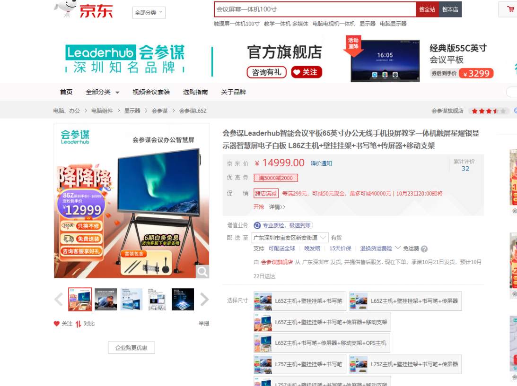
Task: Click suggested search 触摸屏一体机100寸
Action: [237, 24]
